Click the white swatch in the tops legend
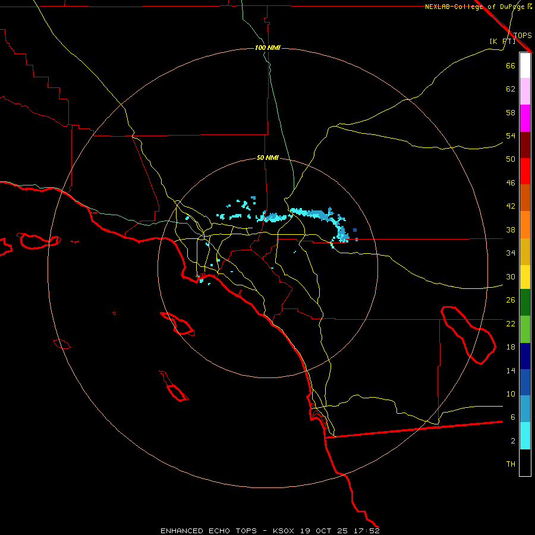The height and width of the screenshot is (535, 535). (x=525, y=65)
